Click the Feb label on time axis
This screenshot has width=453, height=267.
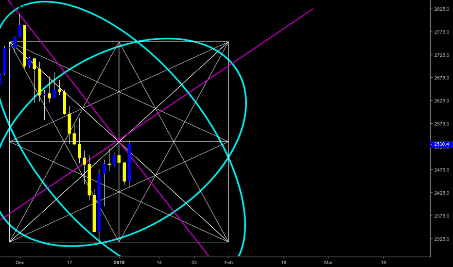tap(229, 263)
